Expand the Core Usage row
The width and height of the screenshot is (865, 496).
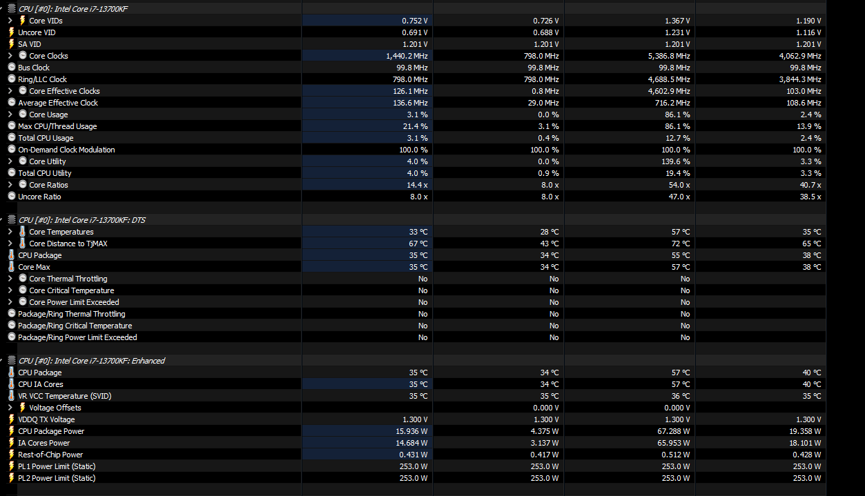click(x=10, y=115)
